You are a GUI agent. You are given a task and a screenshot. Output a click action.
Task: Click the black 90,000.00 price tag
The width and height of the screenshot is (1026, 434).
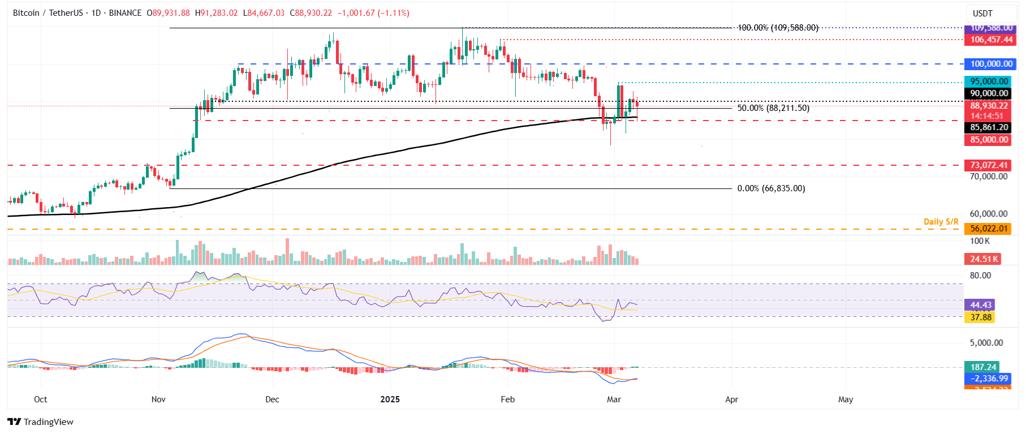(988, 93)
